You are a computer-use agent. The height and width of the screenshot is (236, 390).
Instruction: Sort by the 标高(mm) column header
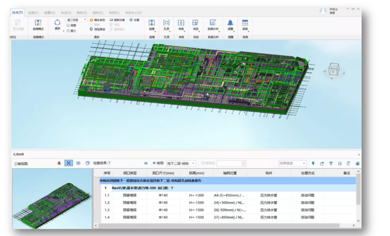tap(197, 173)
